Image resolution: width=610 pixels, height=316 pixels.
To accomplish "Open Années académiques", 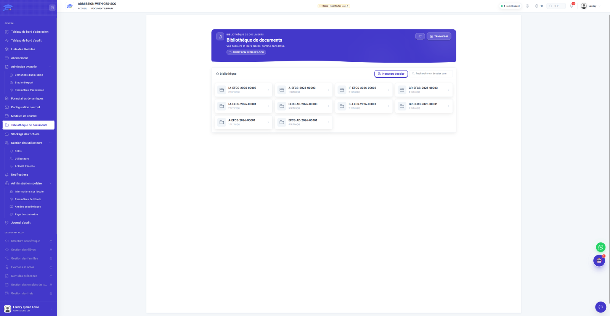I will [28, 207].
